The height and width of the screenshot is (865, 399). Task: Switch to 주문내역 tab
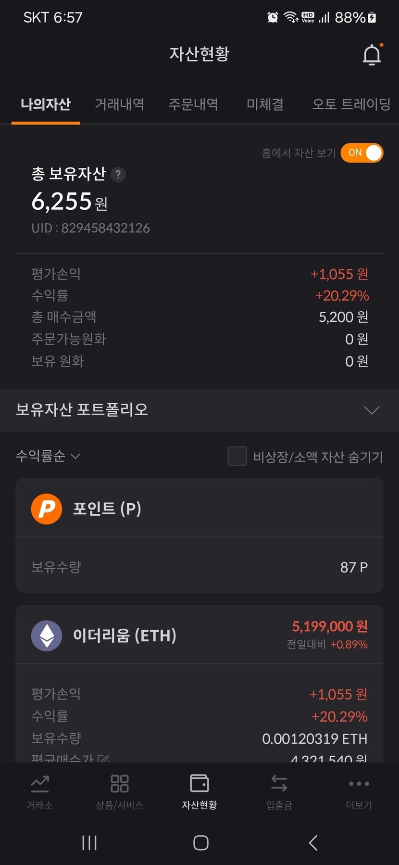pos(193,104)
